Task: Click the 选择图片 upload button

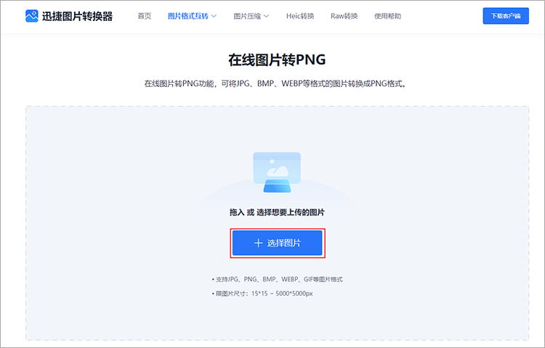Action: 278,243
